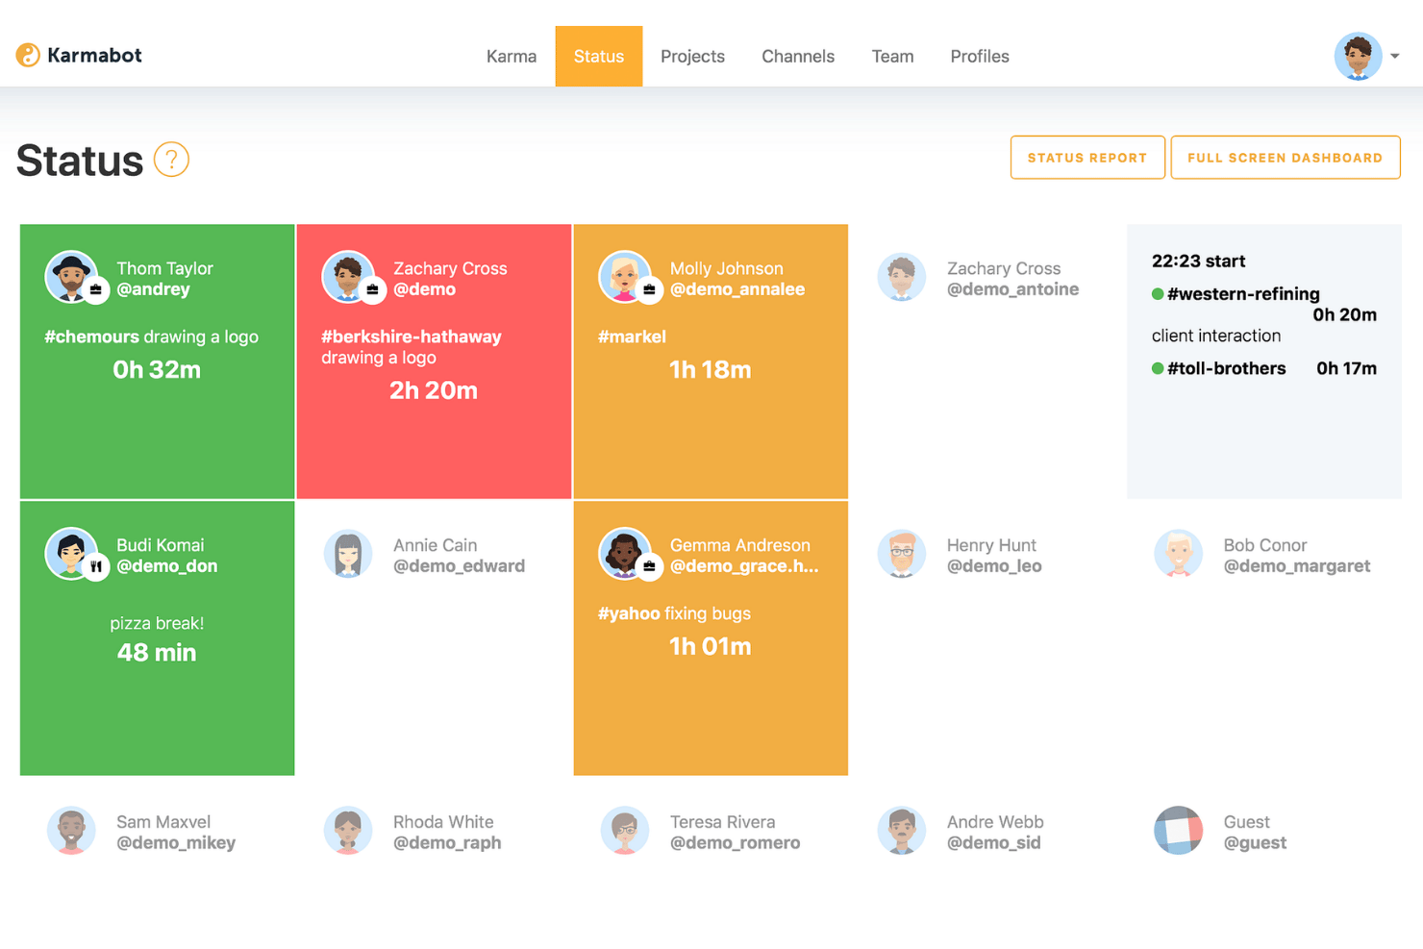Open the #yahoo channel tag
The height and width of the screenshot is (949, 1423).
click(x=629, y=613)
